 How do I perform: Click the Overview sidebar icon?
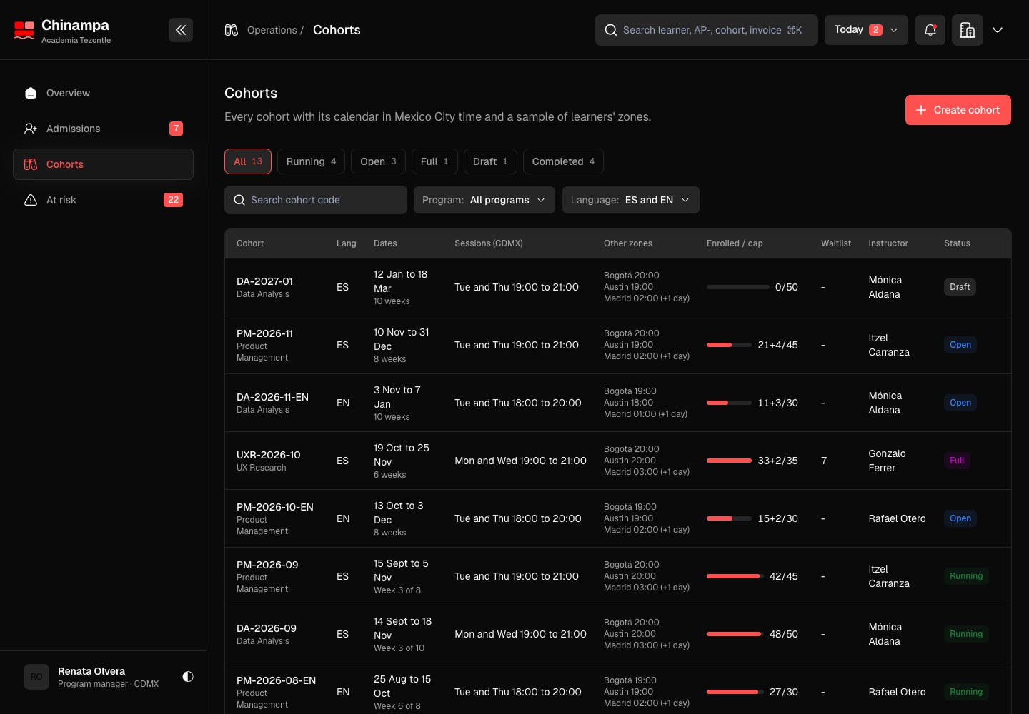point(31,93)
